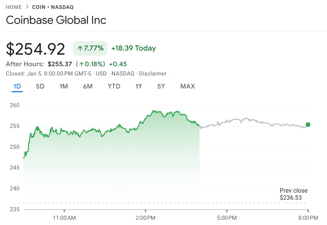327x225 pixels.
Task: Click the green up arrow in 7.77% badge
Action: click(80, 48)
